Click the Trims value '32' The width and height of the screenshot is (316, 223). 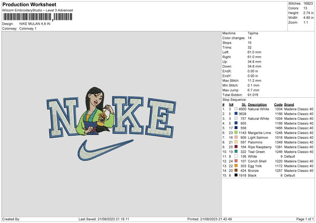point(250,47)
